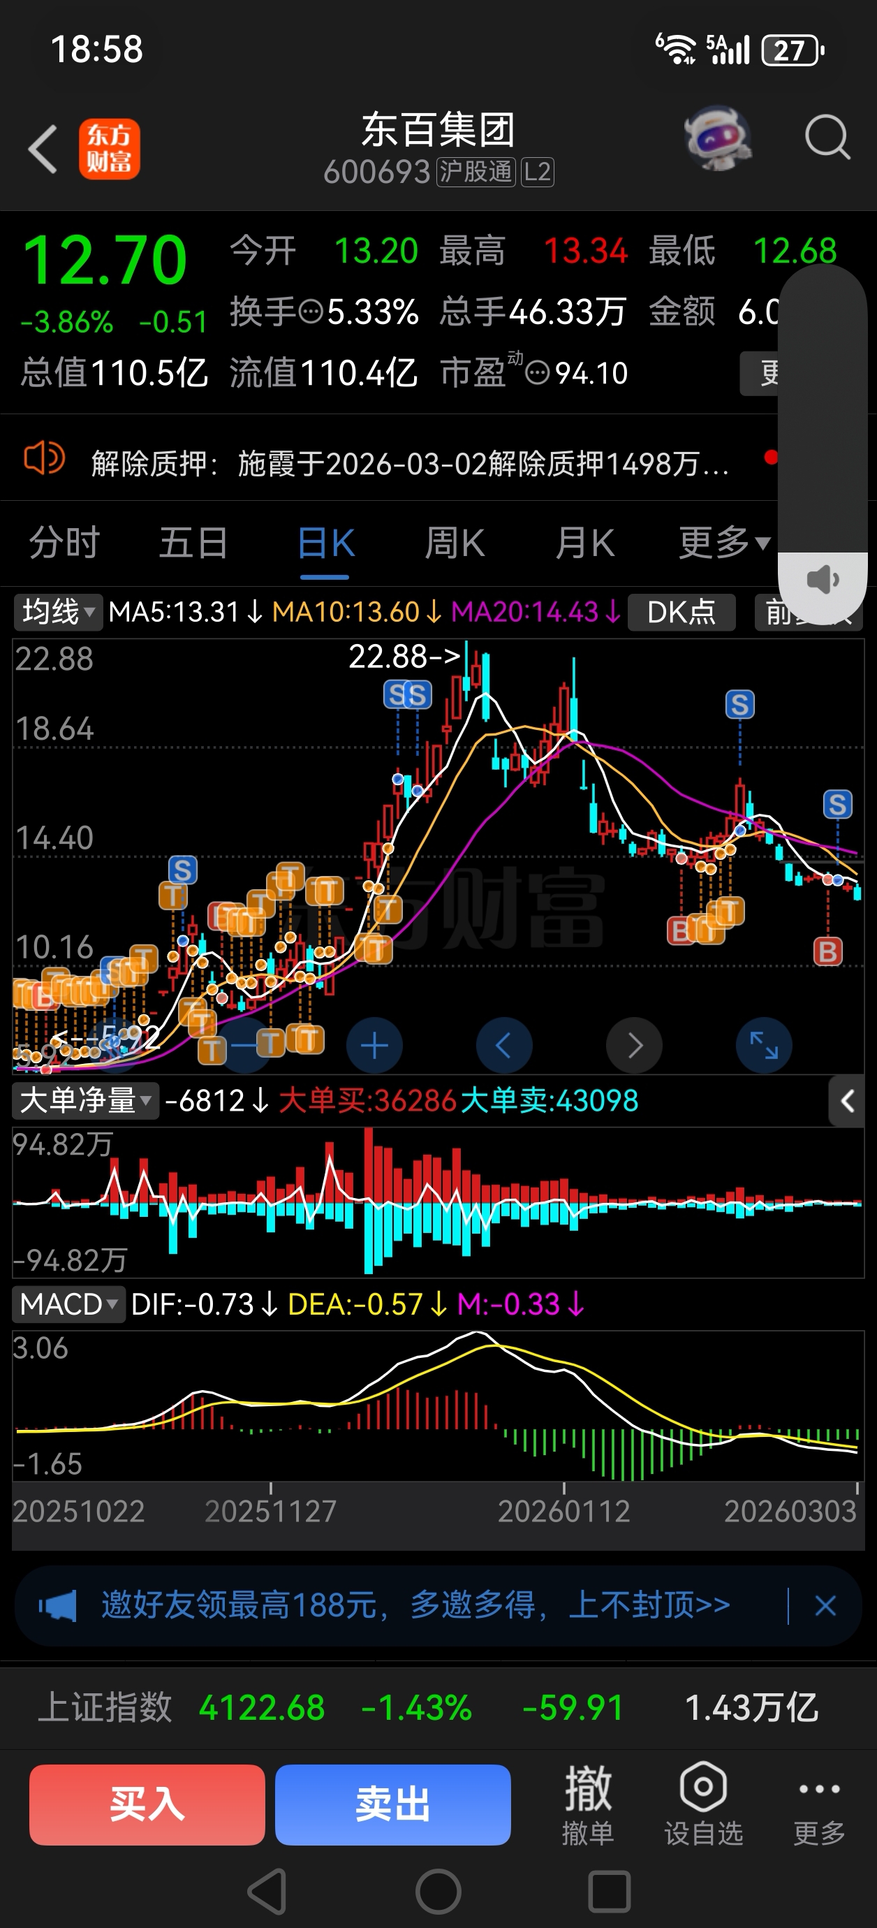Image resolution: width=877 pixels, height=1928 pixels.
Task: Tap the red dot news indicator
Action: pyautogui.click(x=771, y=458)
